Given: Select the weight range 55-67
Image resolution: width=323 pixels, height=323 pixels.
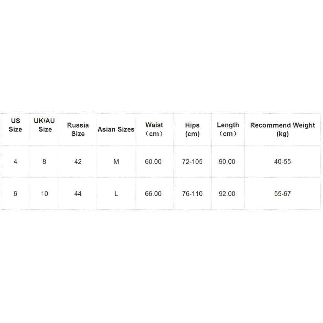Looking at the screenshot, I should coord(282,194).
